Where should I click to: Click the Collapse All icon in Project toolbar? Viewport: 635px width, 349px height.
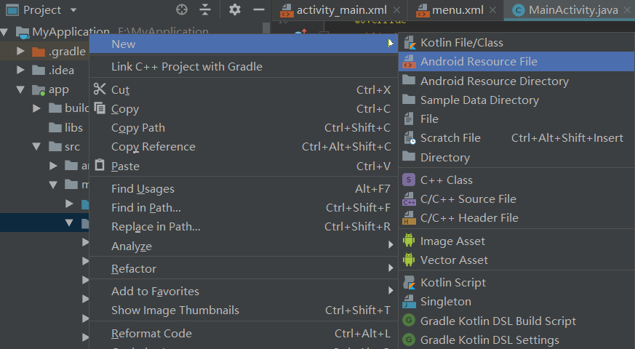[x=205, y=9]
